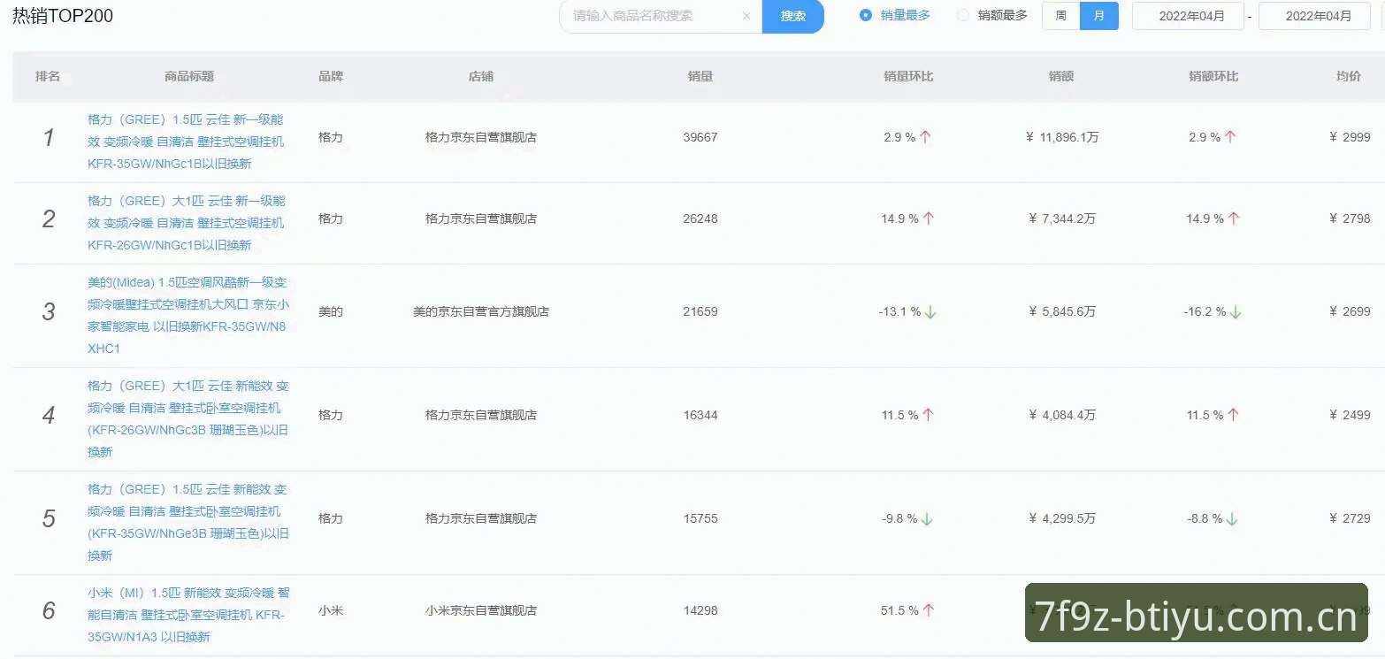The image size is (1385, 659).
Task: Click average price ¥ 2798
Action: (1350, 218)
